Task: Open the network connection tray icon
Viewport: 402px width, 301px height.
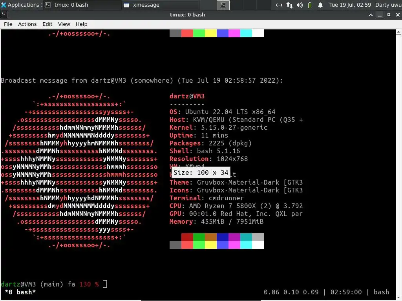Action: (279, 5)
